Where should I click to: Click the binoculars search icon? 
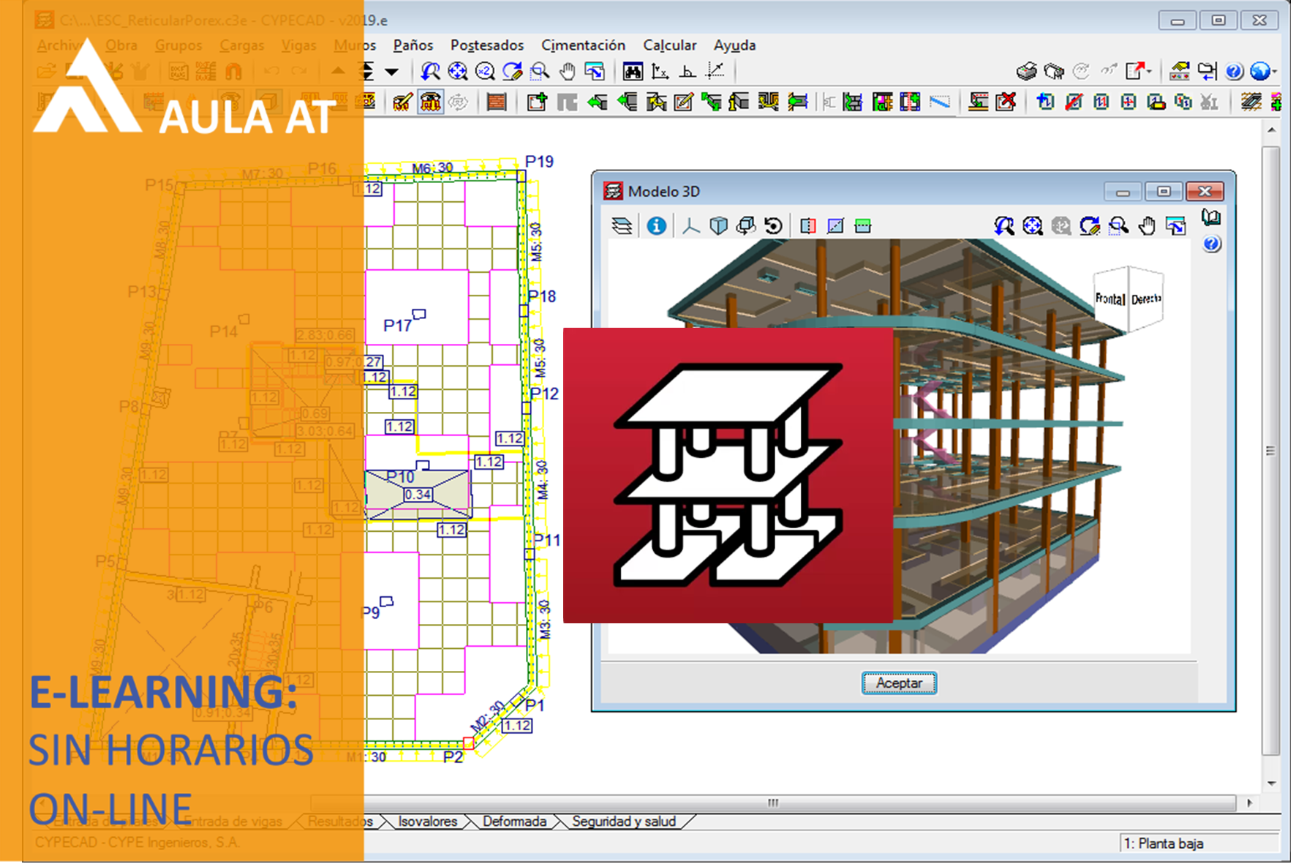(x=633, y=71)
